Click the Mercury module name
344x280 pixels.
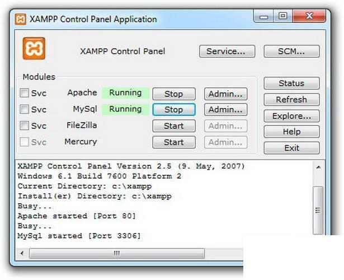(x=81, y=142)
